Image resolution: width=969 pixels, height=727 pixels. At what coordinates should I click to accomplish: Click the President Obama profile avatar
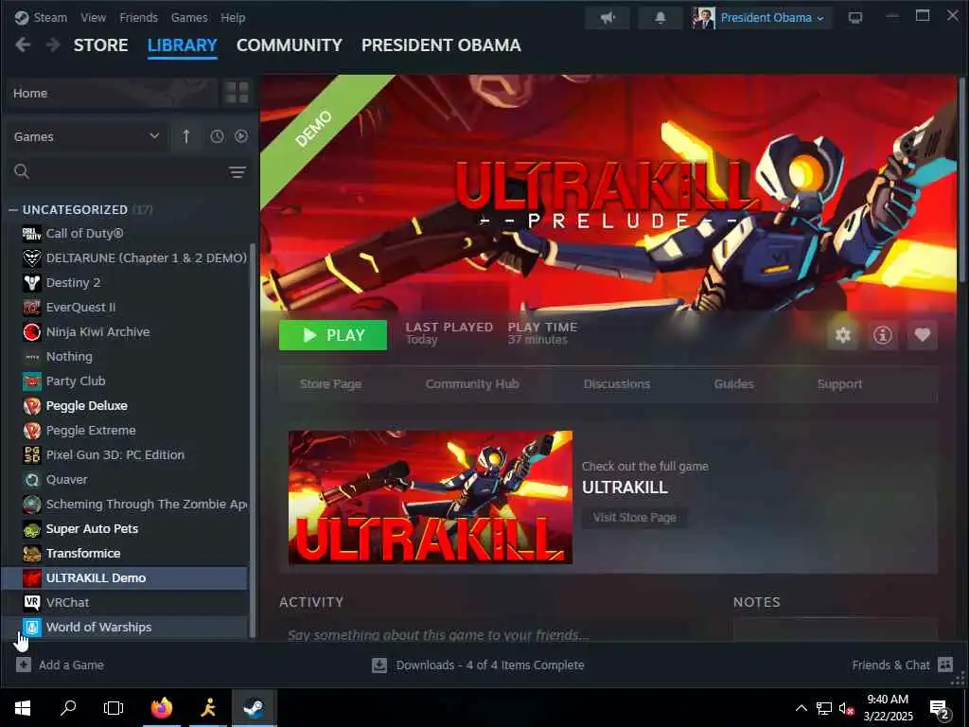[x=704, y=17]
